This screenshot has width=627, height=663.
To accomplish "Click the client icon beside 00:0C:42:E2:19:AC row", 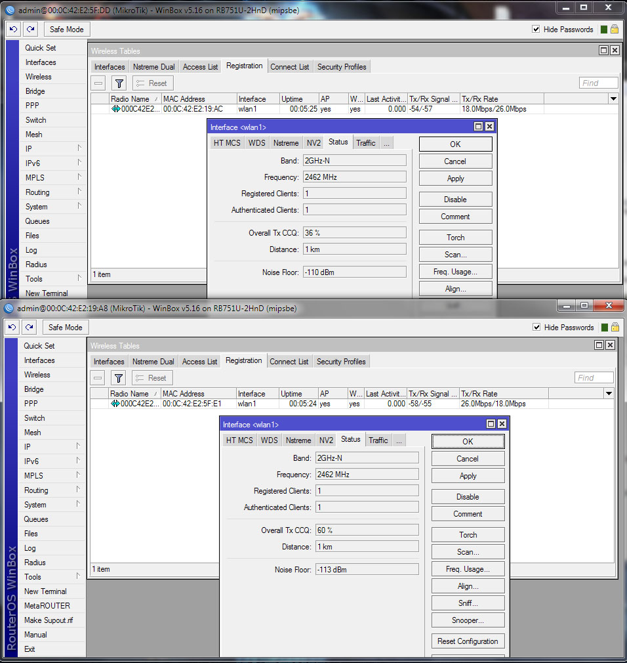I will tap(116, 109).
